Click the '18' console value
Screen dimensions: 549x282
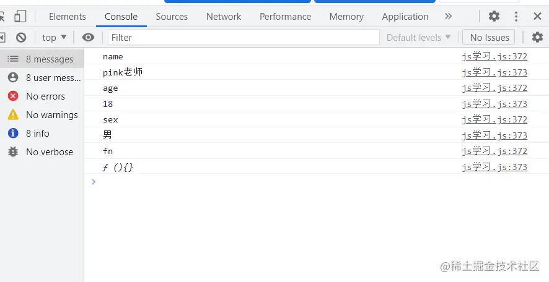108,104
